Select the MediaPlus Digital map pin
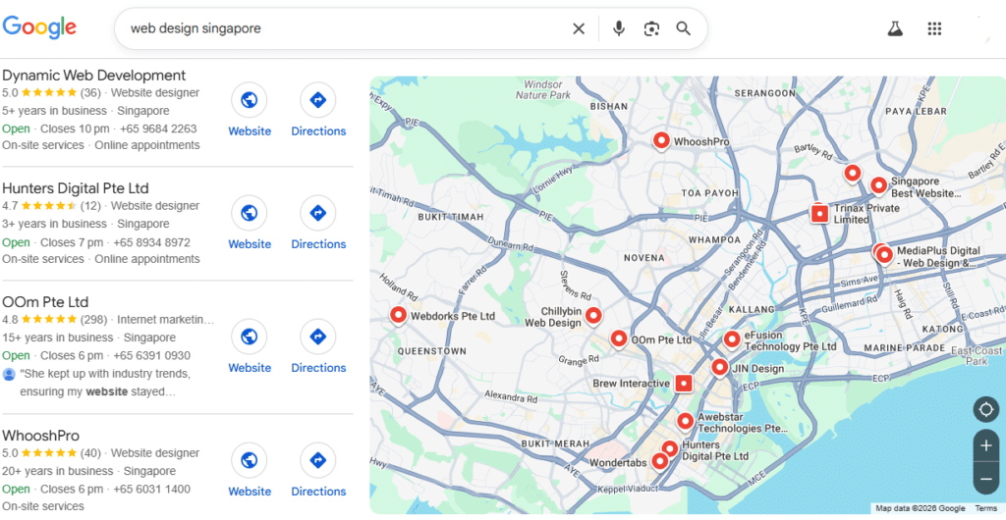This screenshot has height=520, width=1006. click(884, 255)
